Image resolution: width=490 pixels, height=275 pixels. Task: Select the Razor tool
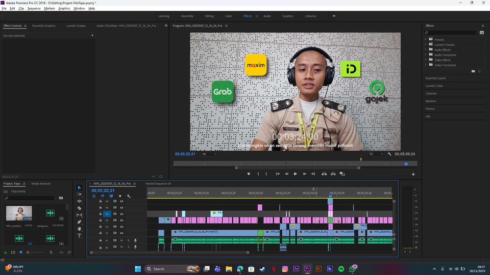79,208
